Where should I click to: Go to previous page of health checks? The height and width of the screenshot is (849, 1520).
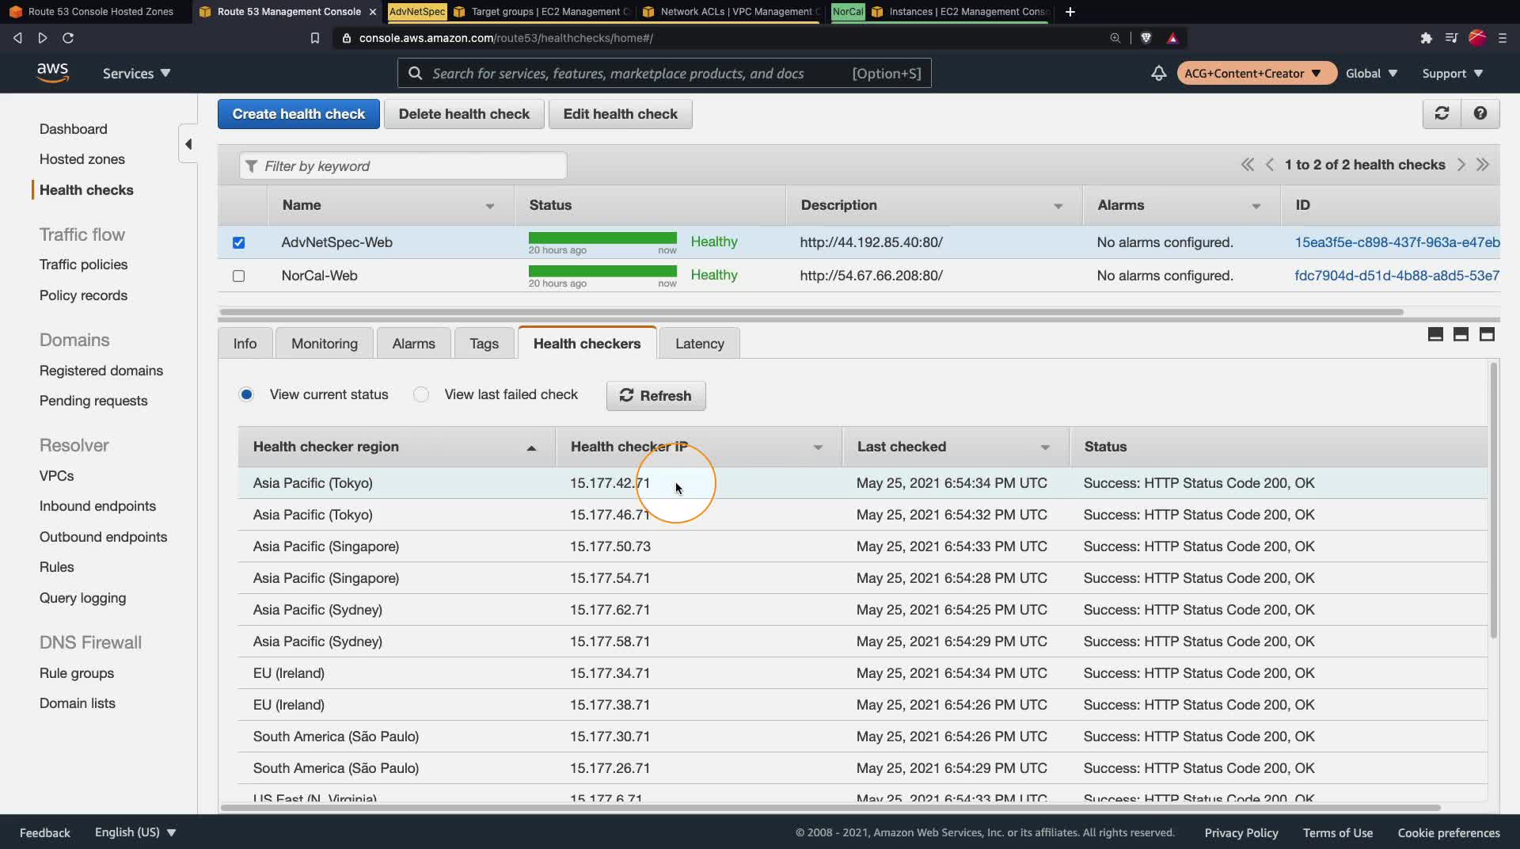tap(1270, 165)
